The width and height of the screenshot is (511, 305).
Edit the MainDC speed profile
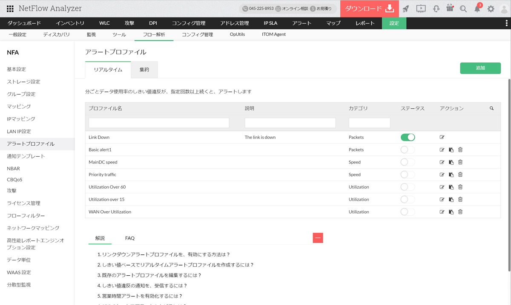tap(442, 162)
